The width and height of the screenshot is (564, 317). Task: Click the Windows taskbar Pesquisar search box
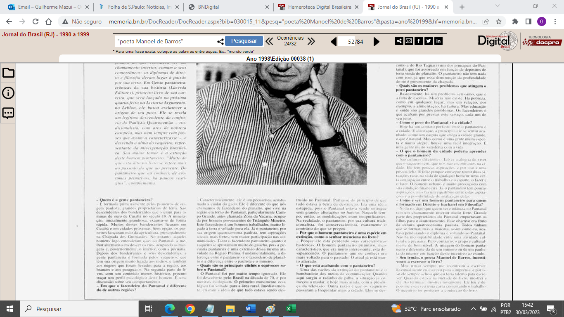coord(79,309)
